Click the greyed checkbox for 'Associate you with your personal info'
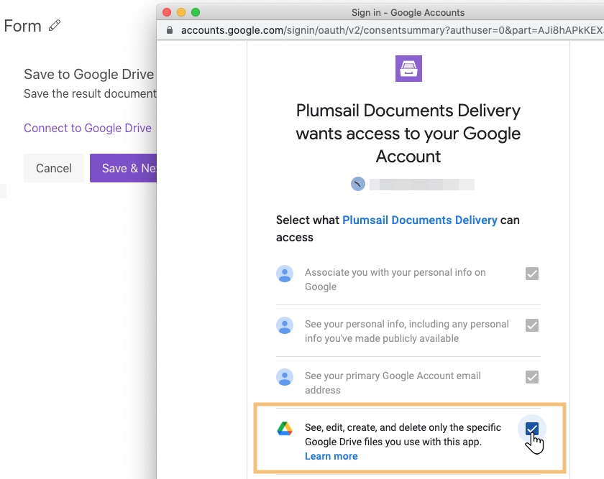 coord(531,274)
